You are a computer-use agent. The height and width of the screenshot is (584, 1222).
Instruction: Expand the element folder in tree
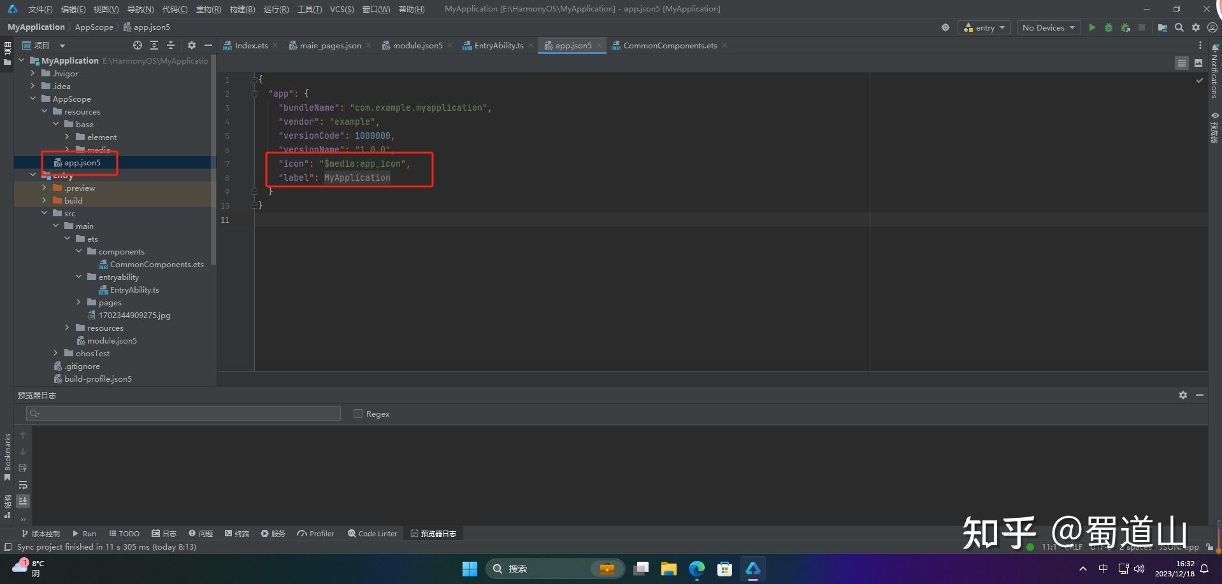[x=68, y=137]
